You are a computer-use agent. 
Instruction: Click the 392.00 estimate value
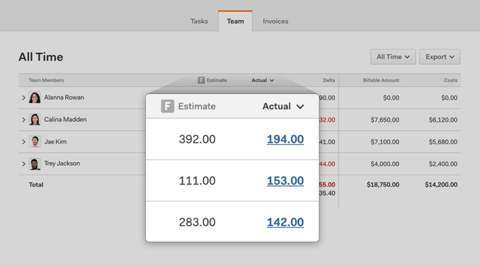pos(197,139)
